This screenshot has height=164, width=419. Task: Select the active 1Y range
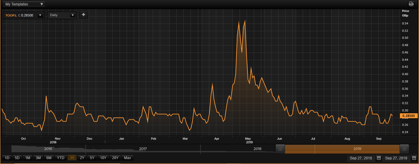72,158
